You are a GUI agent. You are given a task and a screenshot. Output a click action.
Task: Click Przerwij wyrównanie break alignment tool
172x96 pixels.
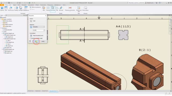(70, 9)
